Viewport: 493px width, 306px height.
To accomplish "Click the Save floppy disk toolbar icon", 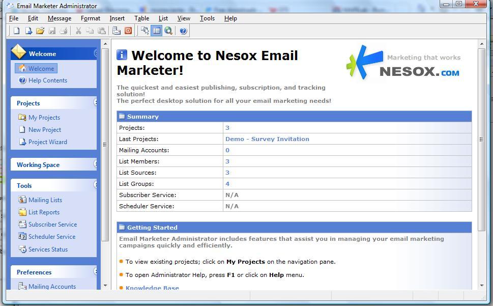I will (x=52, y=31).
